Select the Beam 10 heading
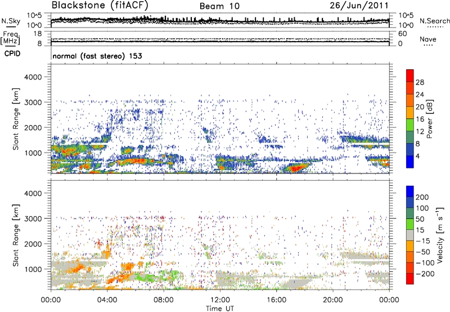 219,6
